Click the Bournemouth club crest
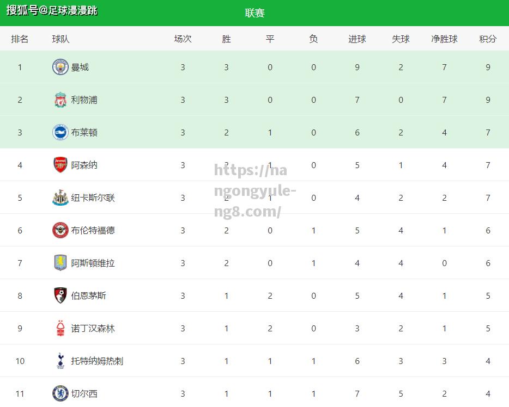The width and height of the screenshot is (509, 407). 60,295
